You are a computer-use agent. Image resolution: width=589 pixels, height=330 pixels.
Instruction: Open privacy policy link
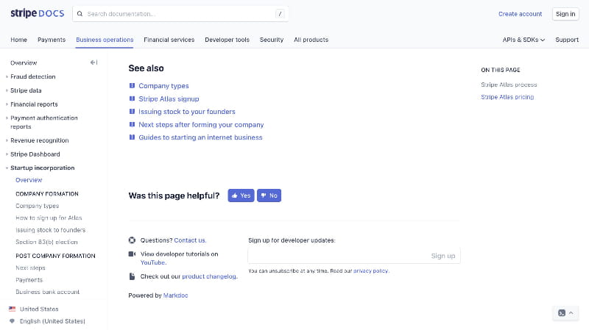pyautogui.click(x=371, y=270)
